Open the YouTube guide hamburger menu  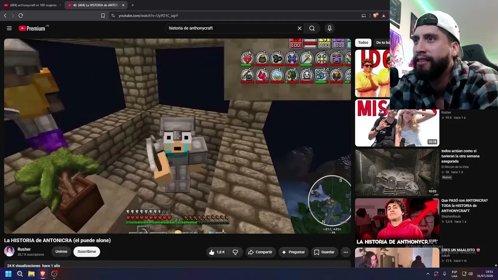[9, 28]
